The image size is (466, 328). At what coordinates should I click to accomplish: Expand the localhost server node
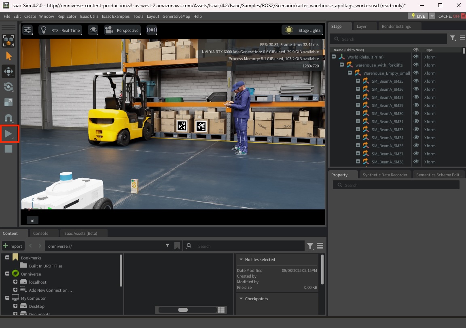click(x=15, y=282)
